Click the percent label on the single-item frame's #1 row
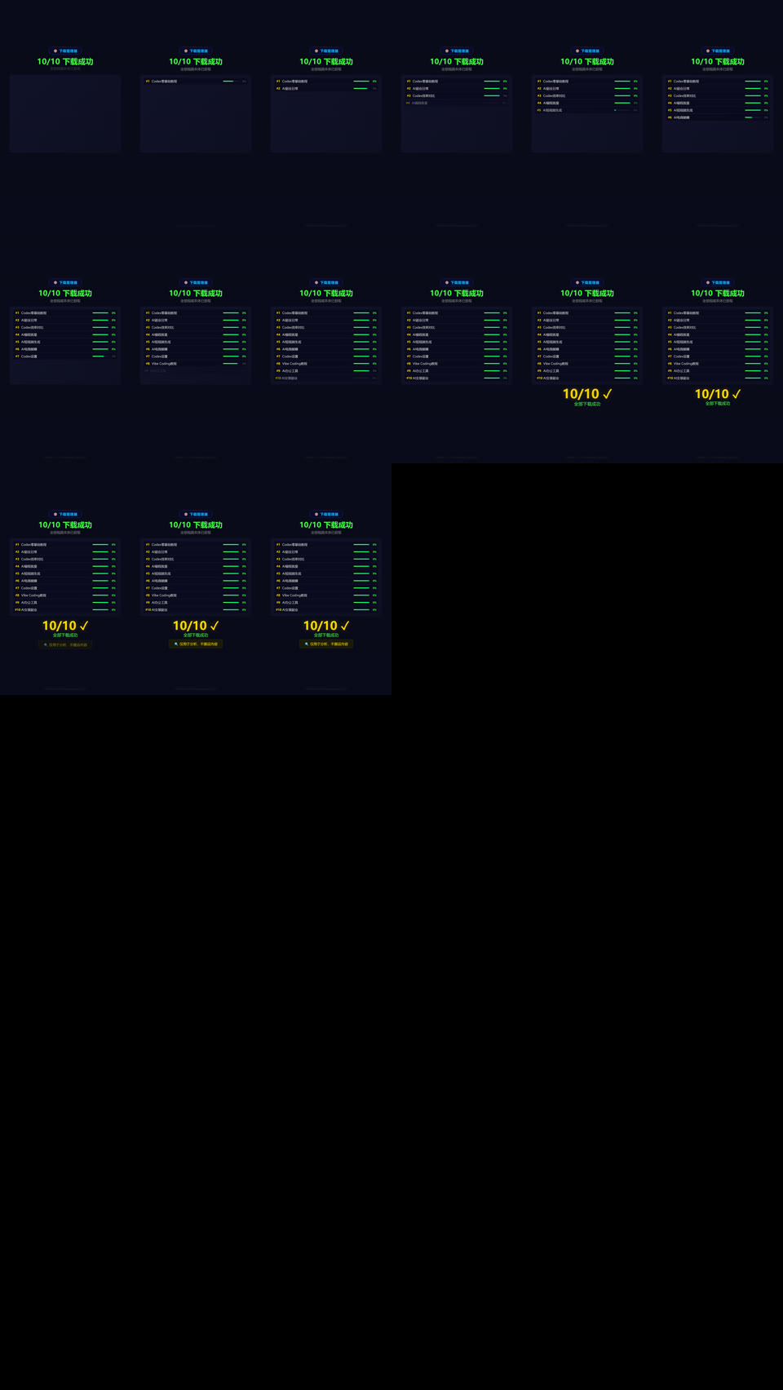 coord(244,82)
